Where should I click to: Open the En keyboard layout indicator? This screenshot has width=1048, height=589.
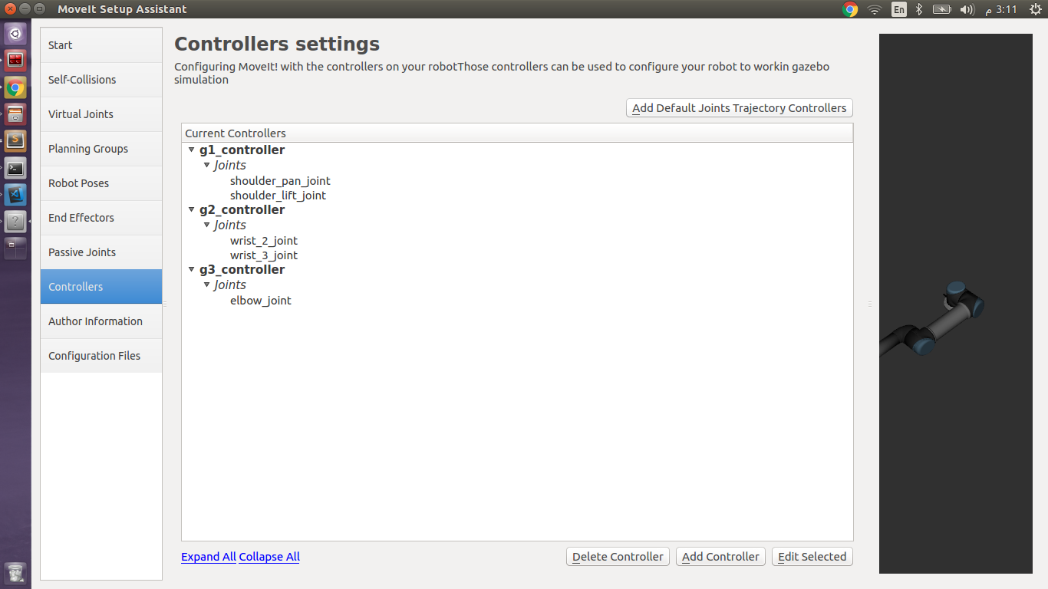pos(898,9)
